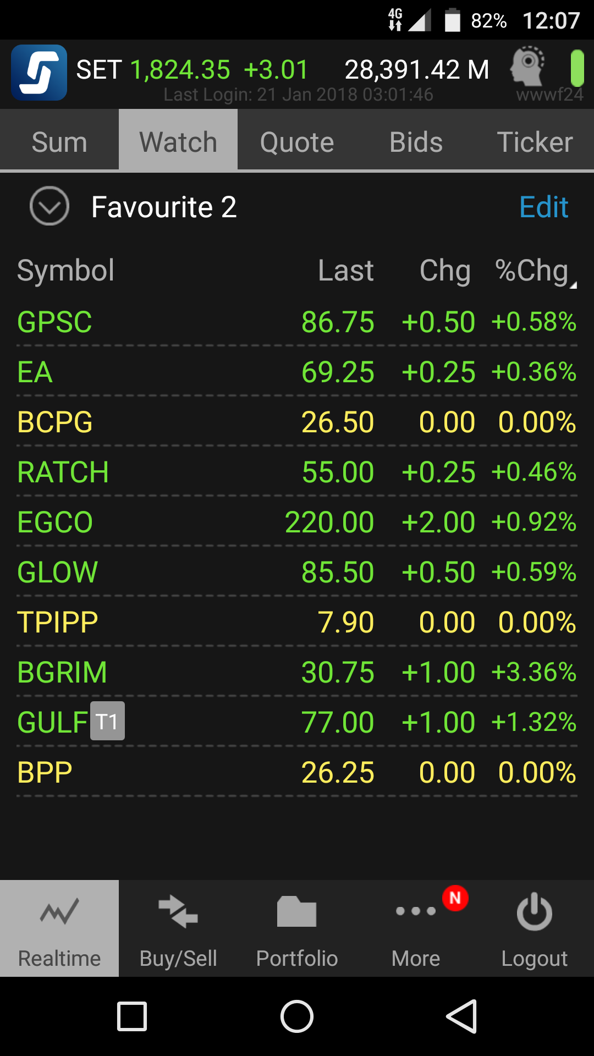
Task: Expand the Favourite 2 list dropdown
Action: [x=50, y=206]
